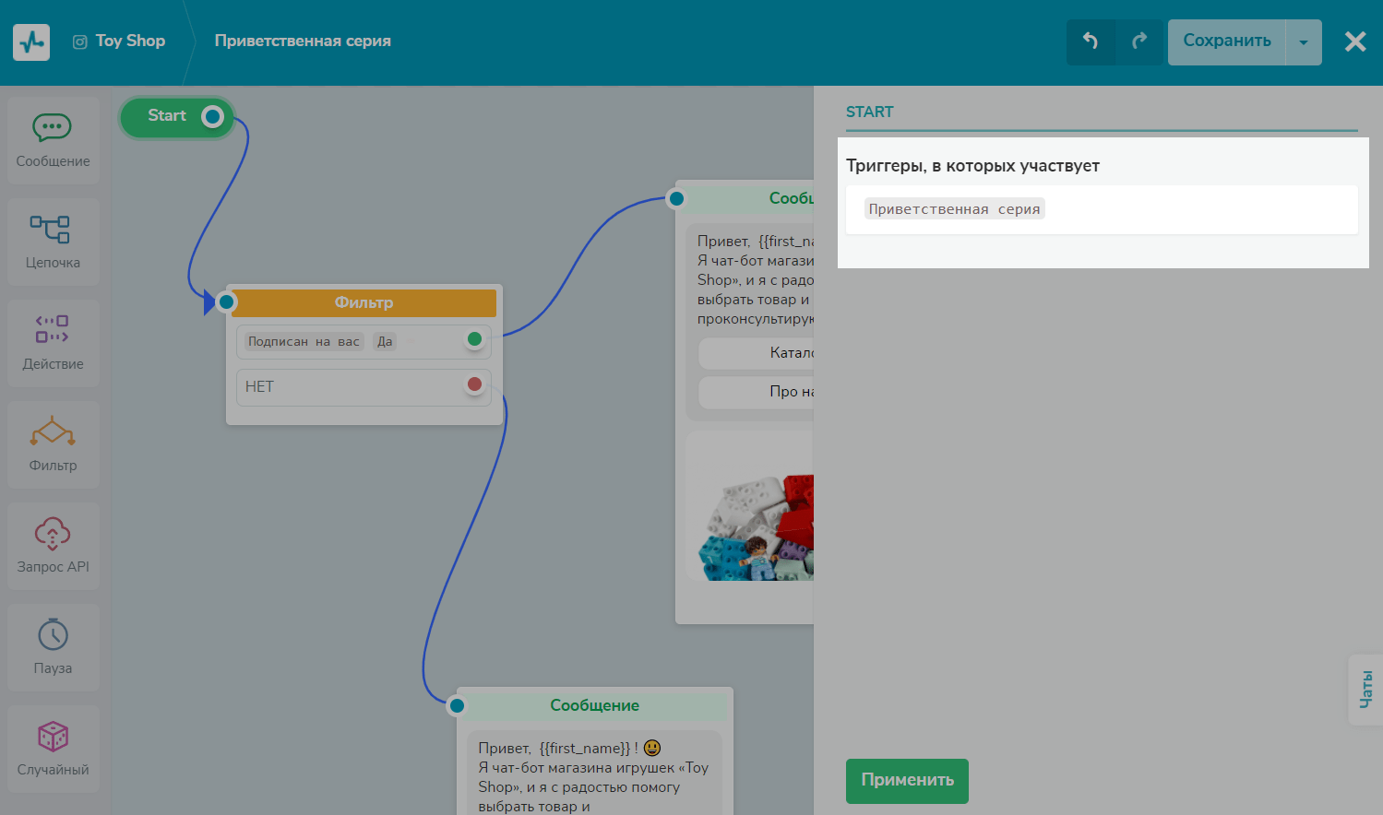Select the lower Сообщение block header
1383x815 pixels.
click(595, 706)
